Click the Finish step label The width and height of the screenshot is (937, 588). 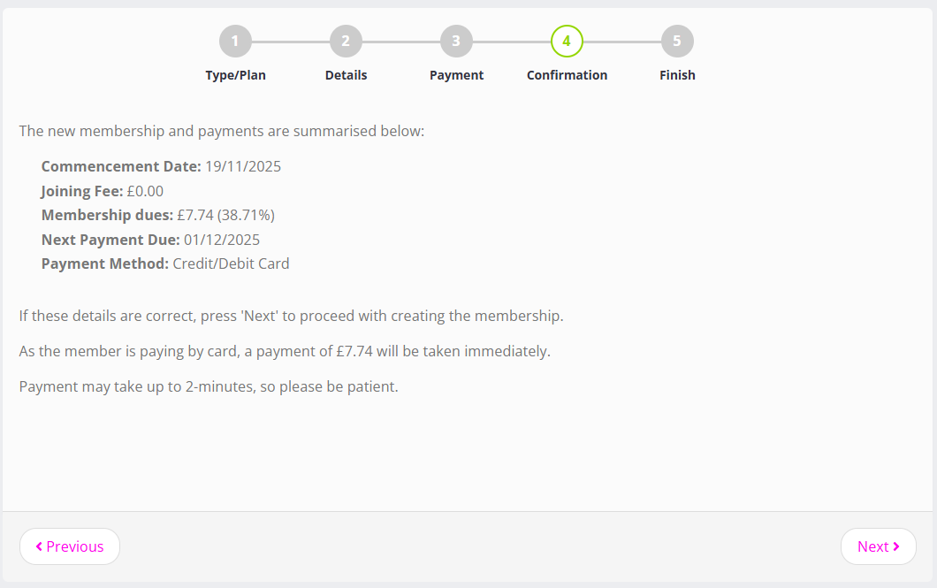coord(677,75)
